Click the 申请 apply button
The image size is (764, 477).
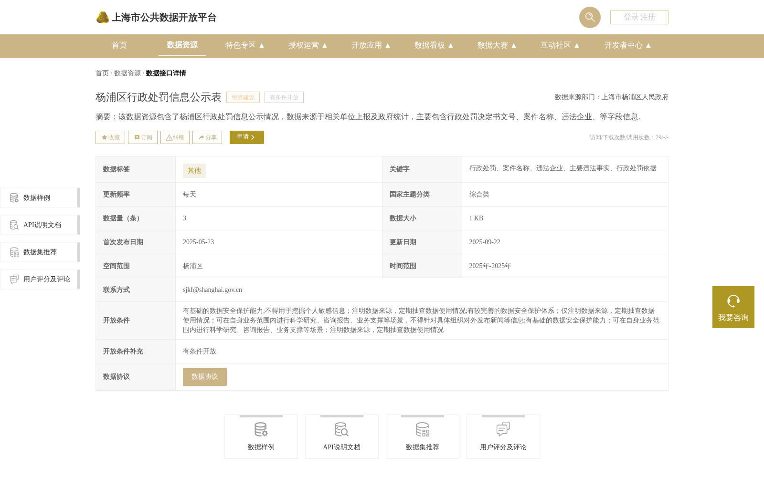(247, 137)
